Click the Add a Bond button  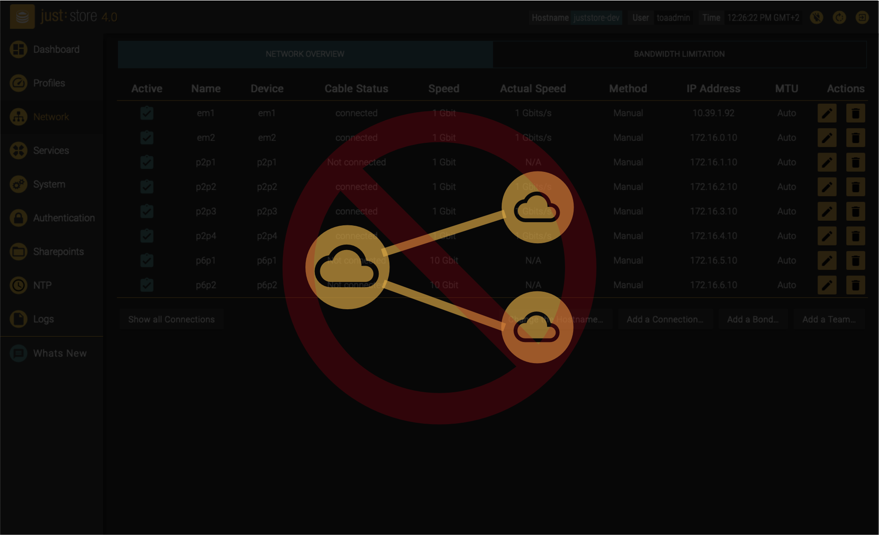pyautogui.click(x=753, y=320)
